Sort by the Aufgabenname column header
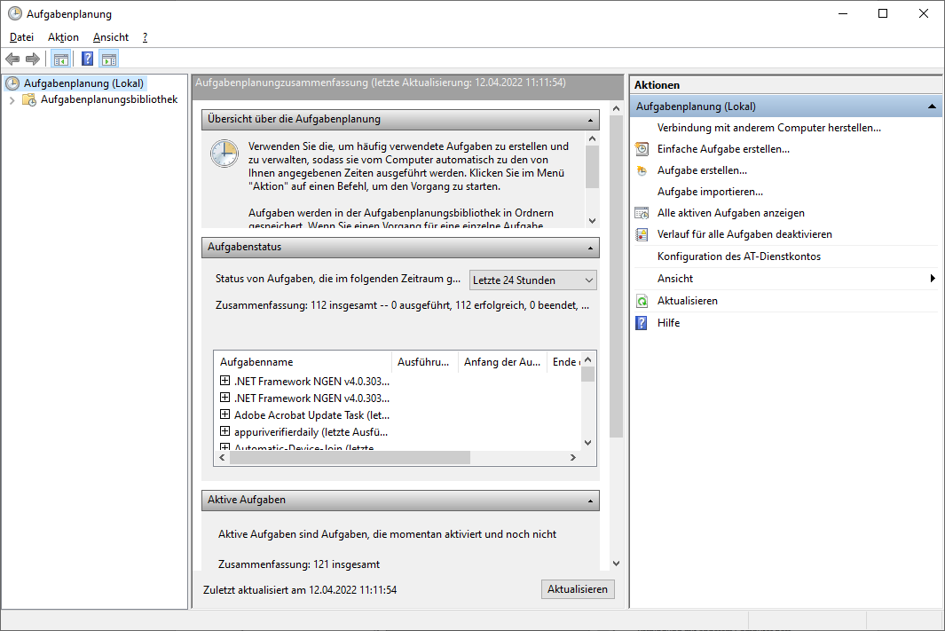945x631 pixels. click(x=302, y=362)
